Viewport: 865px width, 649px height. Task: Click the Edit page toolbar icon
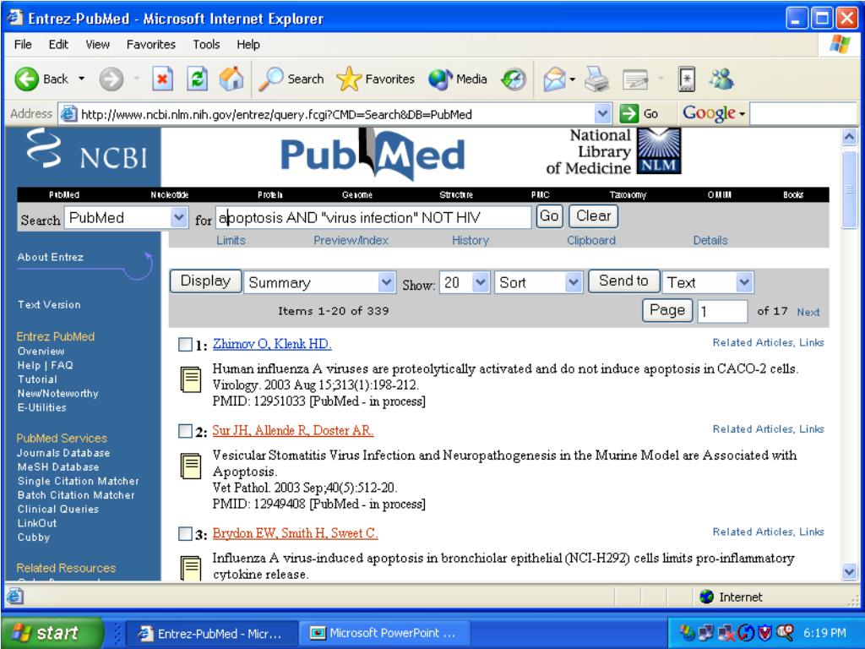point(635,79)
